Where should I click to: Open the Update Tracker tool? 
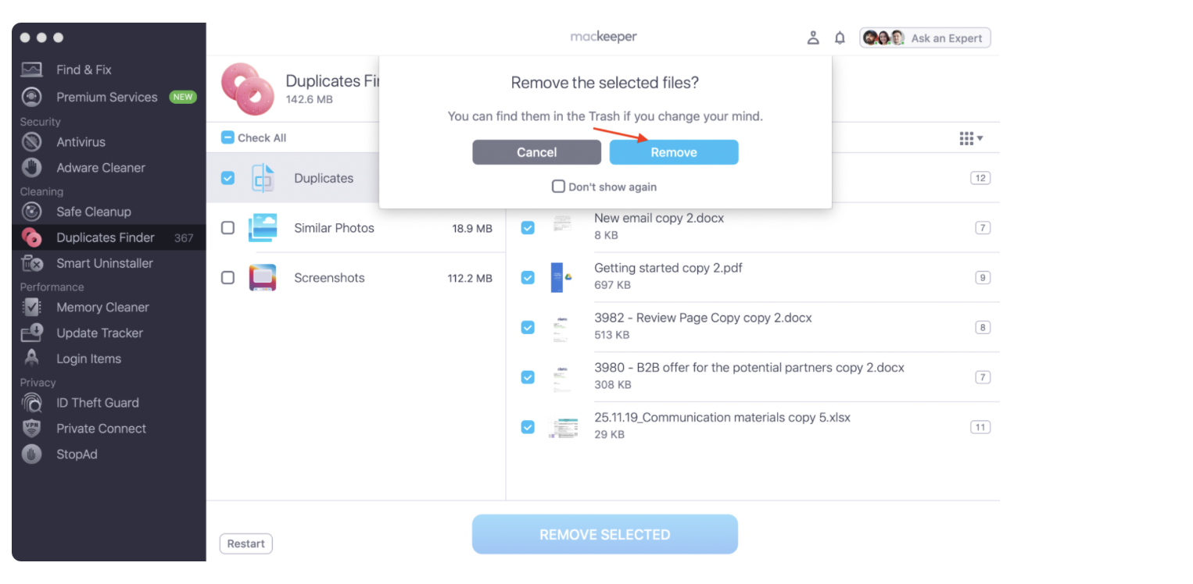tap(99, 333)
